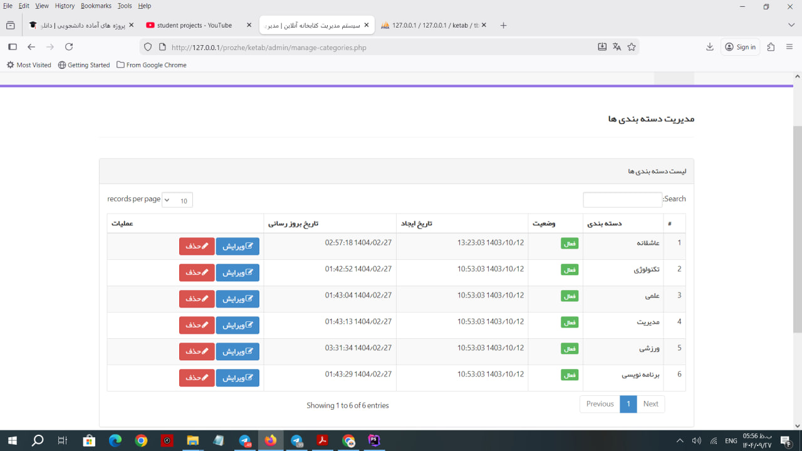Open Telegram from the Windows taskbar
Image resolution: width=802 pixels, height=451 pixels.
pos(245,441)
